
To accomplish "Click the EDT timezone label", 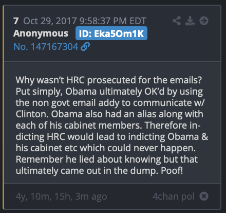I will (x=138, y=21).
